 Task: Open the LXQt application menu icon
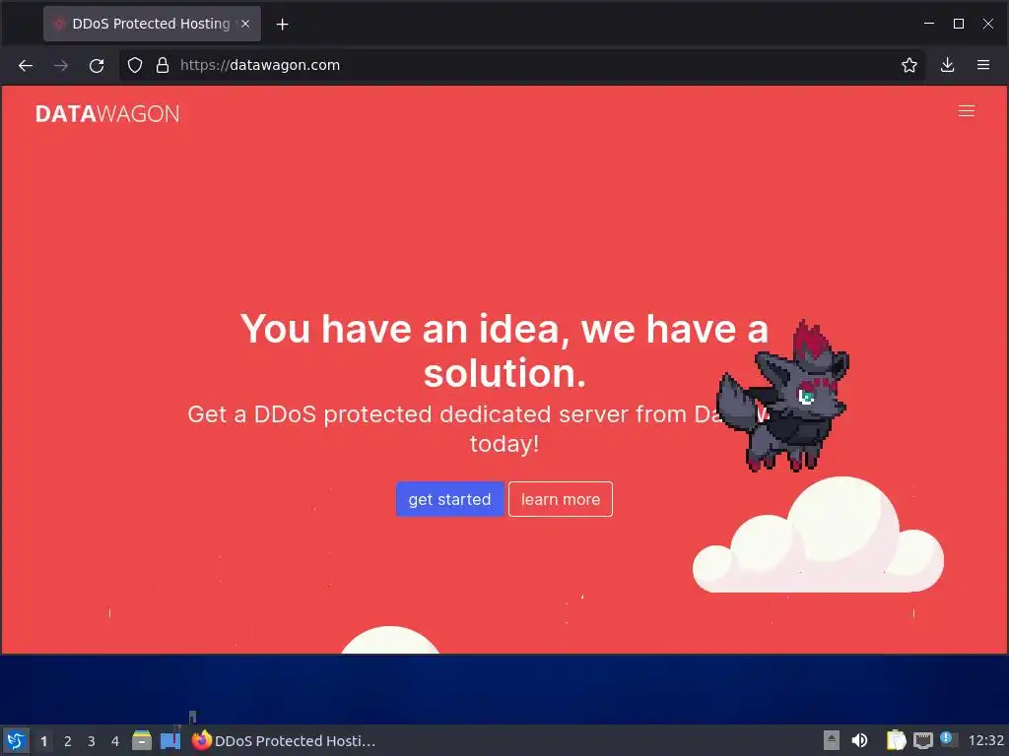coord(16,740)
